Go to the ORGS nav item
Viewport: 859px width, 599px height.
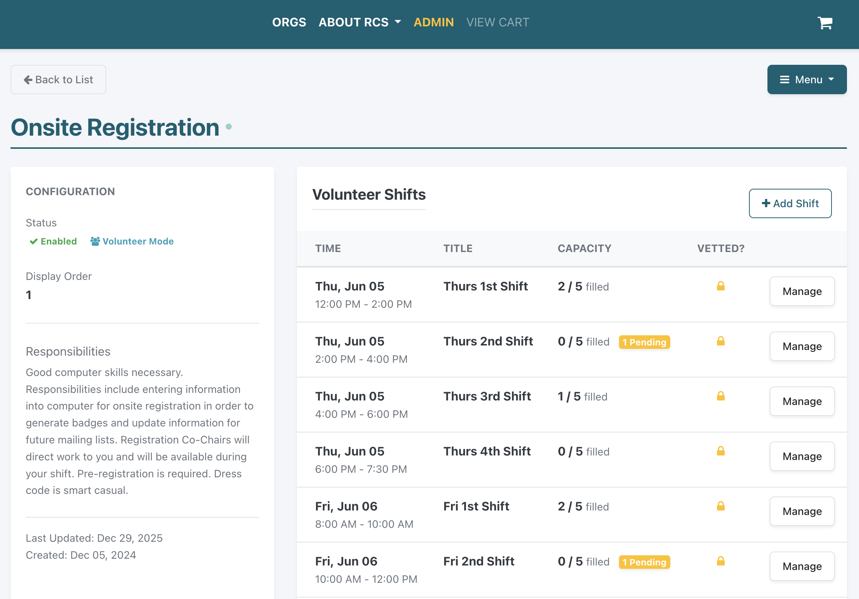[289, 22]
